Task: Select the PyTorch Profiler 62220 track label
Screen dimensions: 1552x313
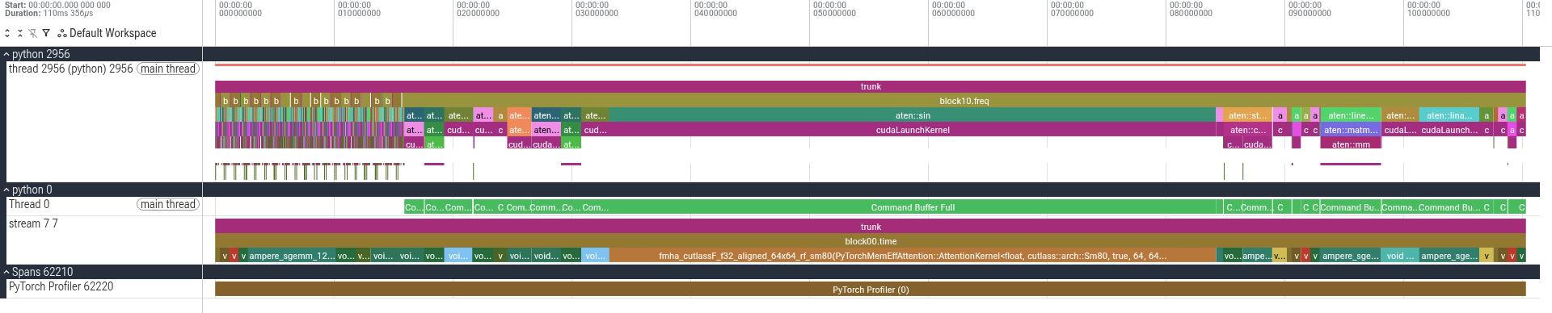Action: coord(61,286)
